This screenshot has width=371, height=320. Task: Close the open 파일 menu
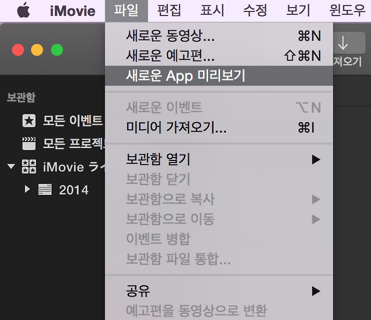tap(126, 11)
